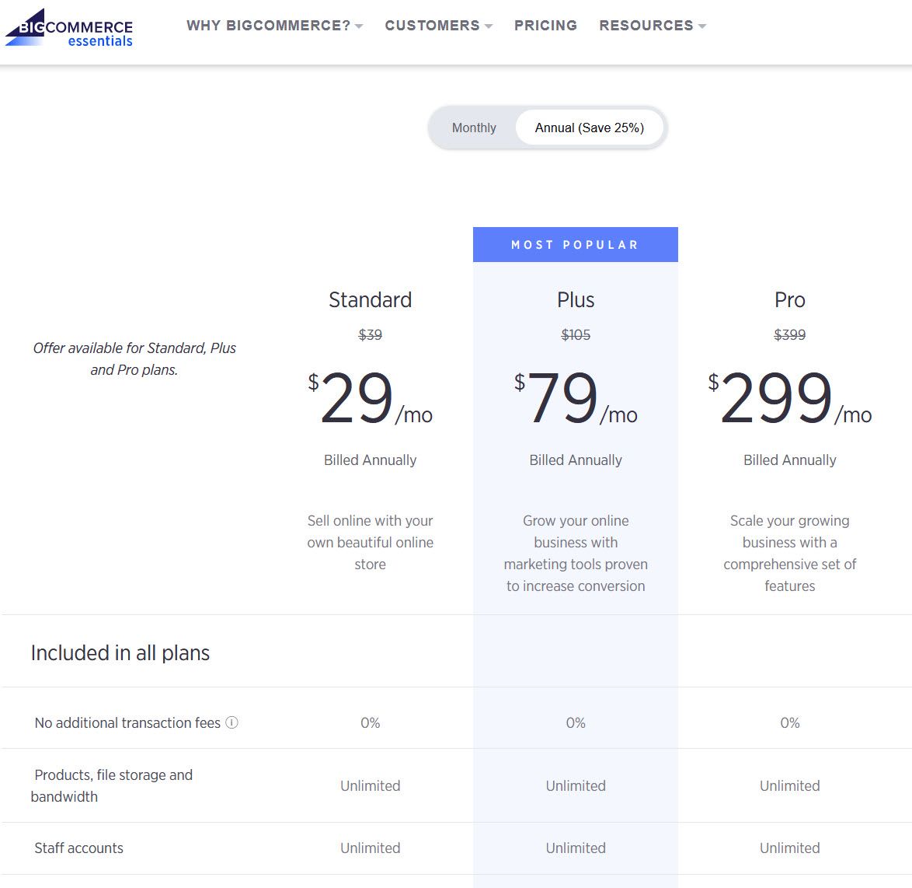The image size is (912, 888).
Task: Click the struck-through $399 price
Action: click(789, 335)
